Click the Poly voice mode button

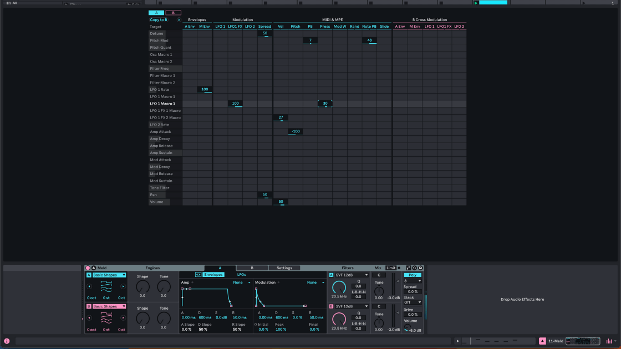[412, 275]
